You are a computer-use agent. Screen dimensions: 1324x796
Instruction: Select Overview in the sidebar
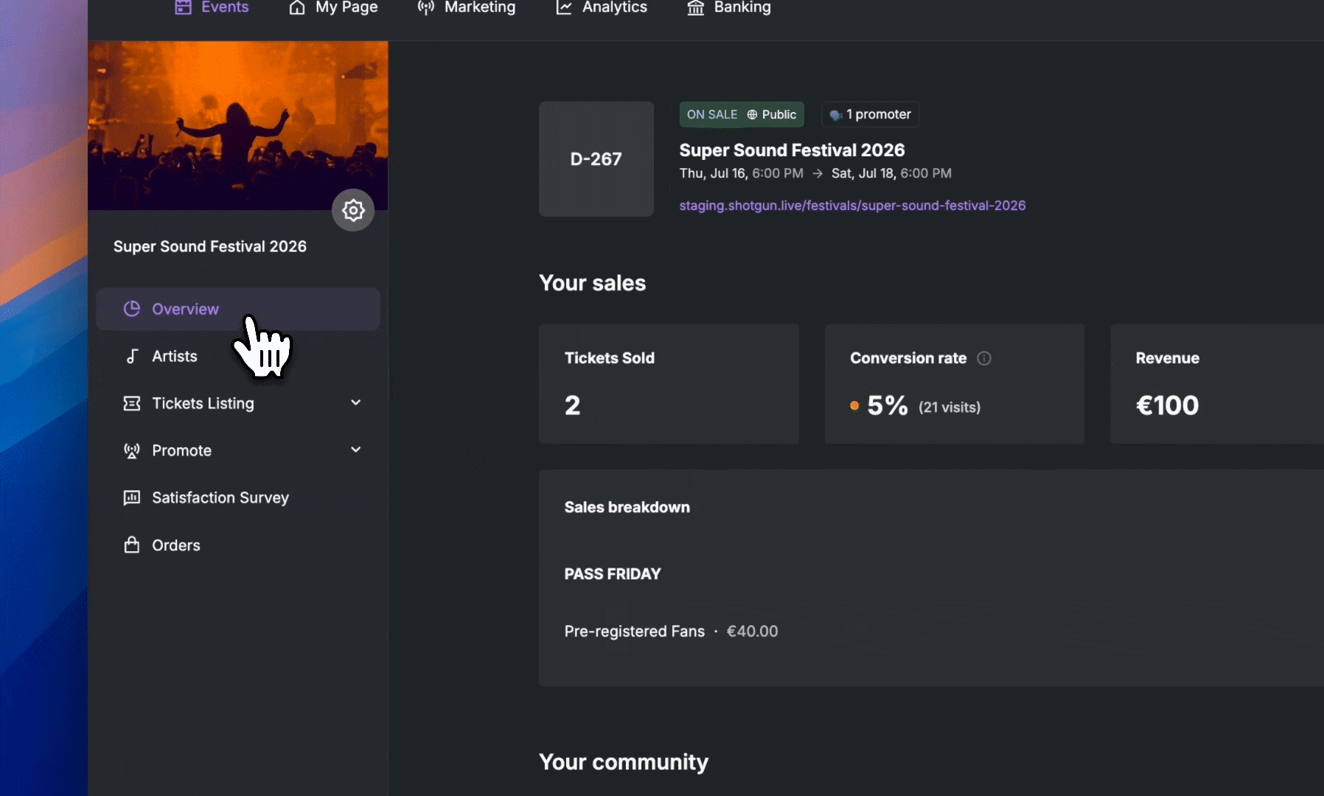238,309
